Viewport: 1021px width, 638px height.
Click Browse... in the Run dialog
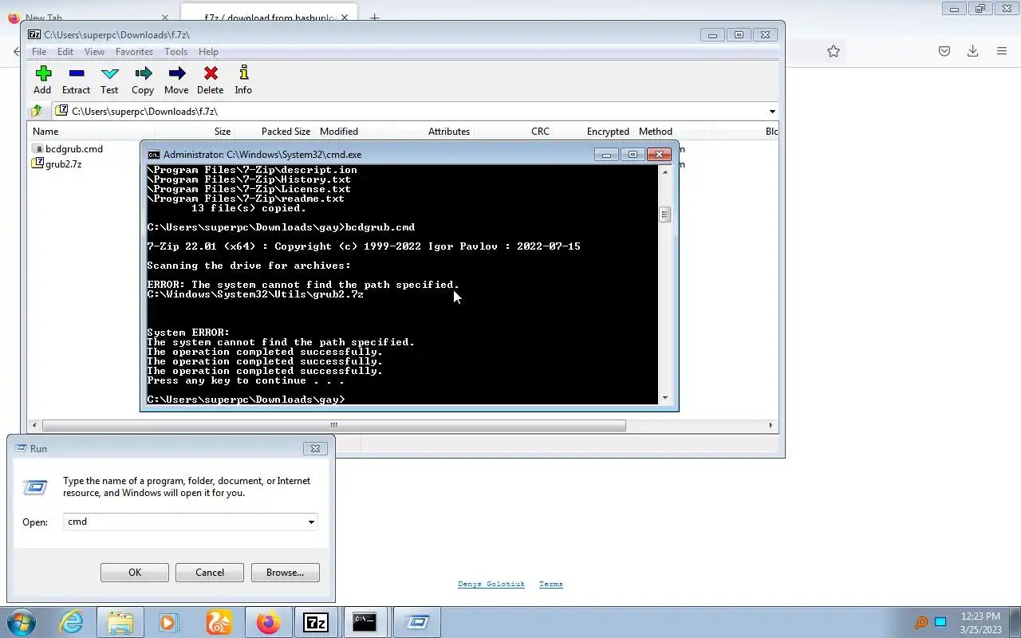[x=285, y=573]
